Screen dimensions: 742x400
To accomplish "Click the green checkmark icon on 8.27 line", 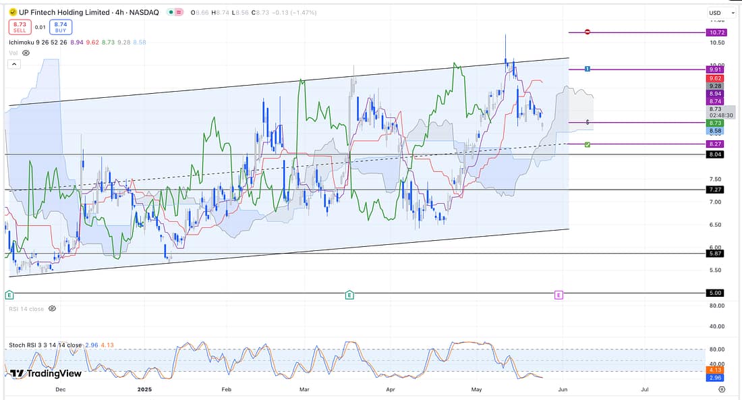I will (588, 144).
